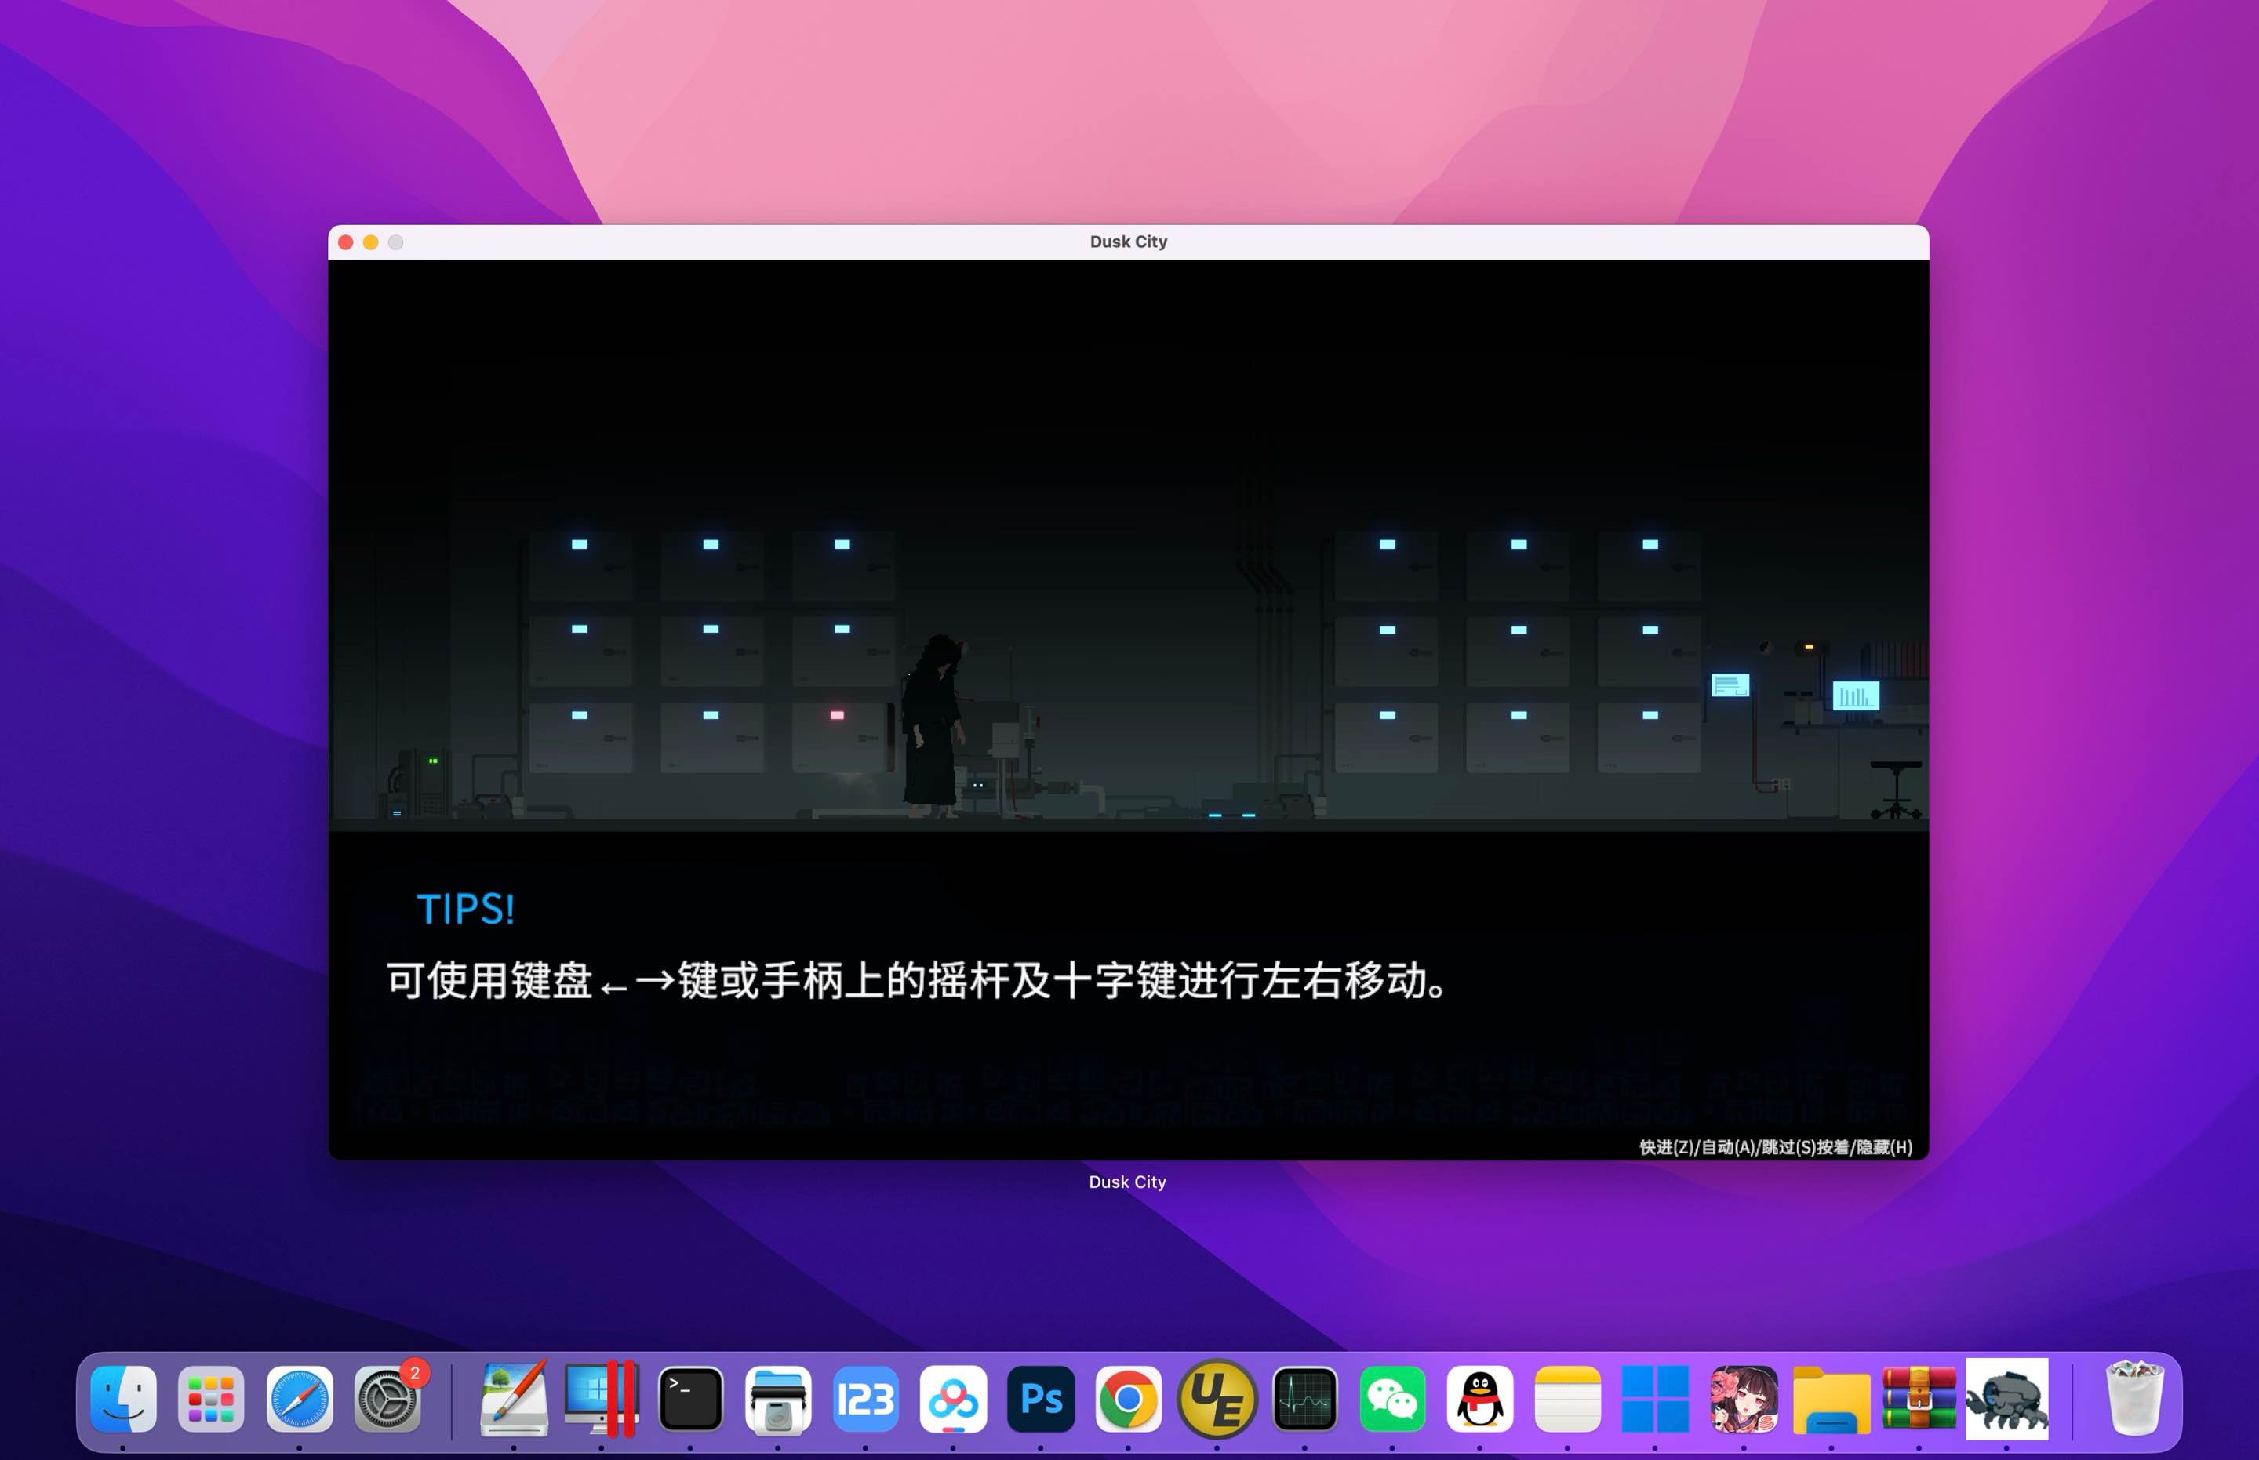2259x1460 pixels.
Task: Open Parallels Desktop dock icon
Action: [602, 1398]
